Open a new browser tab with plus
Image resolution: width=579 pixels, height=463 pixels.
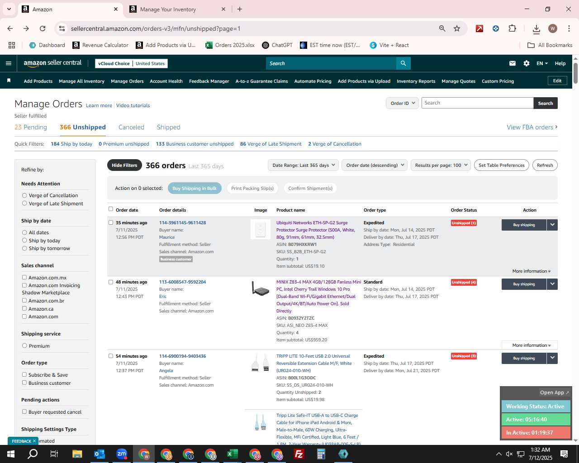coord(240,9)
